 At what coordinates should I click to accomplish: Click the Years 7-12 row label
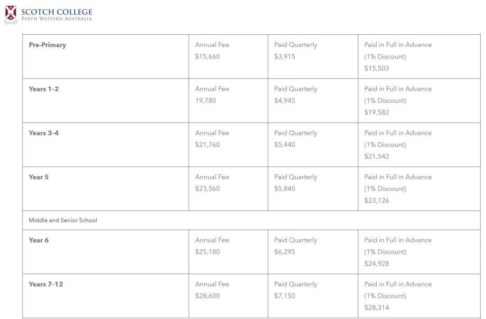pos(46,284)
